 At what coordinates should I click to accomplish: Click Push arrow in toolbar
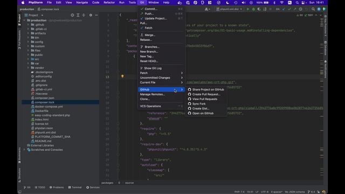(x=295, y=9)
